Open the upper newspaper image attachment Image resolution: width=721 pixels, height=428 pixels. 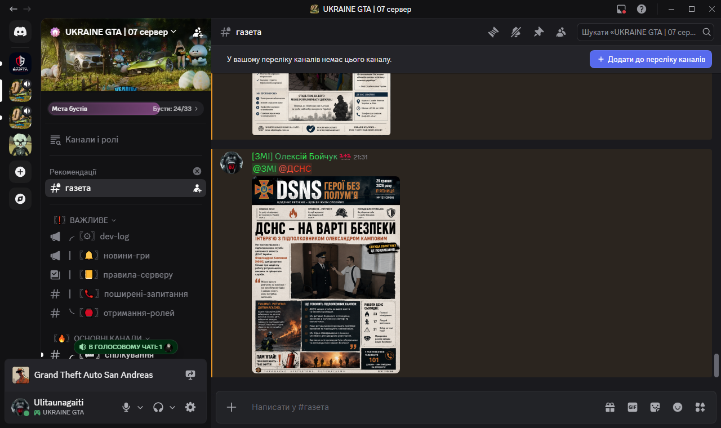[321, 103]
